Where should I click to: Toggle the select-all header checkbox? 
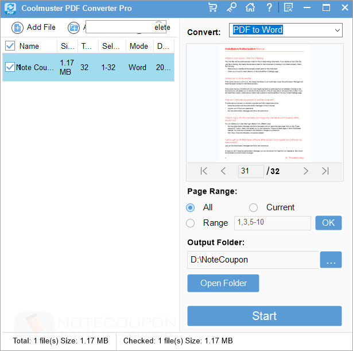(10, 46)
